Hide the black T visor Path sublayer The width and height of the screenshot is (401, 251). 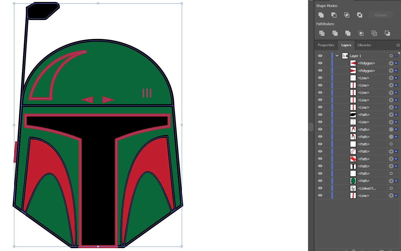click(320, 166)
